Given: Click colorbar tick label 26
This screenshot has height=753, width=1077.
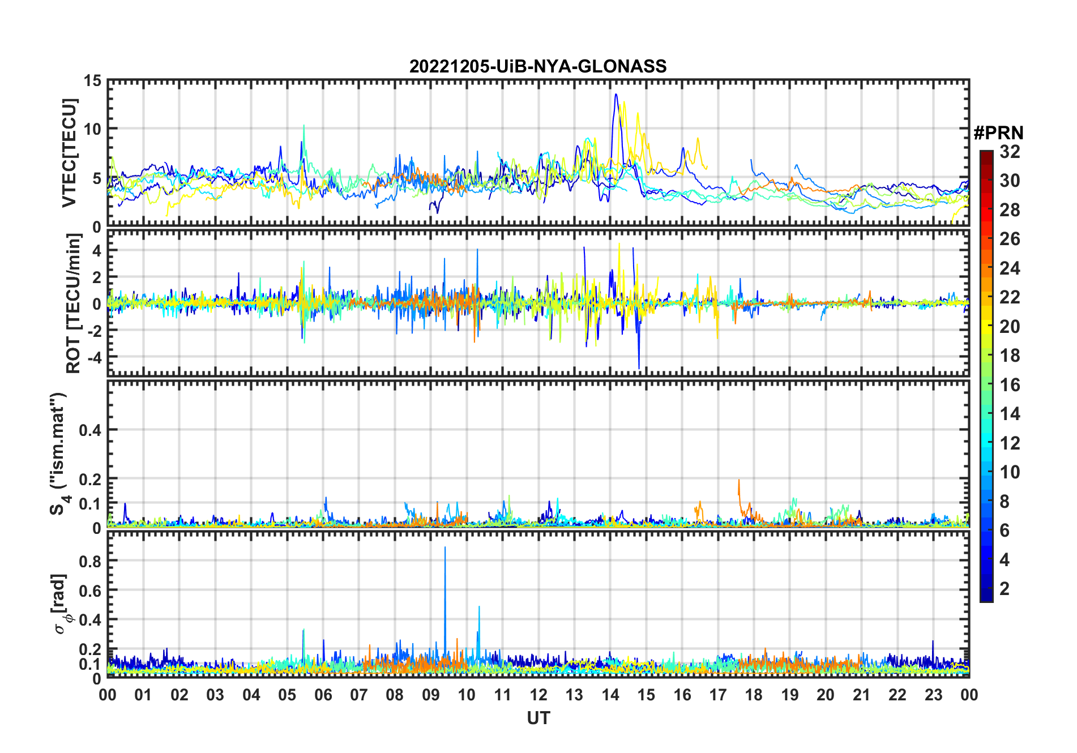Looking at the screenshot, I should pos(1010,239).
